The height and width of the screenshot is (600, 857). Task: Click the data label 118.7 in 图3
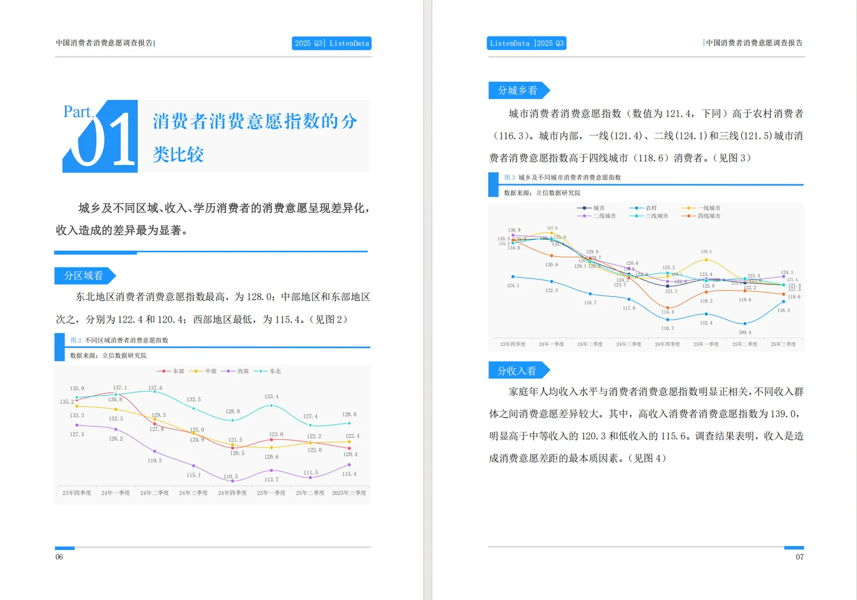point(590,303)
